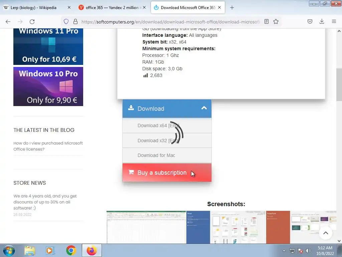
Task: Open the Windows Start menu orb
Action: (9, 250)
